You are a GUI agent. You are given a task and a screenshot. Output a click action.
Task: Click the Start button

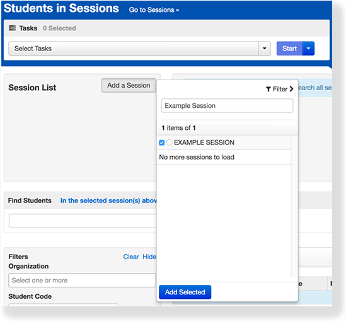coord(289,49)
